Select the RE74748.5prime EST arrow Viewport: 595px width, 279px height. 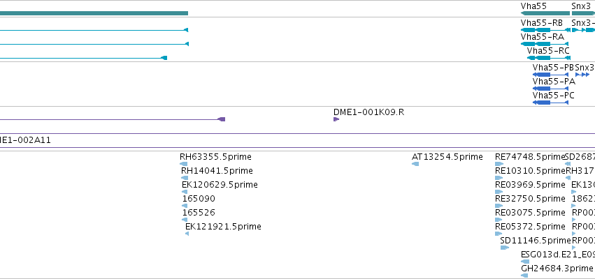tap(499, 164)
